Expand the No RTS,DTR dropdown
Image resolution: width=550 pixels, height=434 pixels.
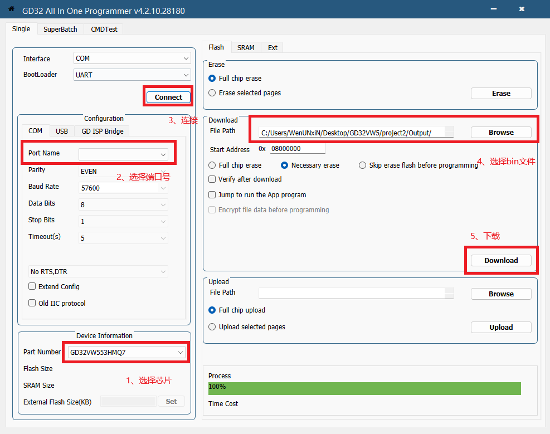click(x=98, y=271)
